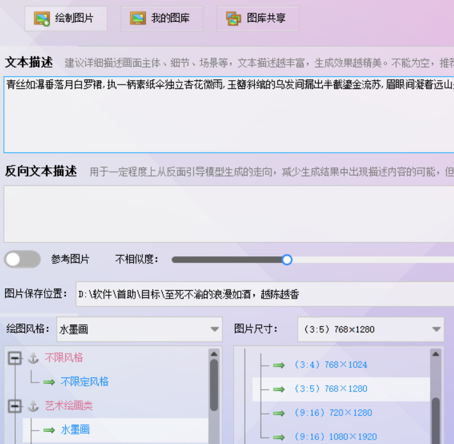Select size (9:16) 1080×1920
The width and height of the screenshot is (454, 444).
pos(335,436)
